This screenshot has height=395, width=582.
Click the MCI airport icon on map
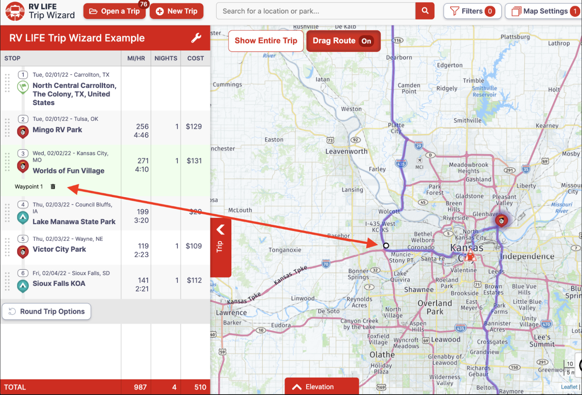tap(420, 160)
